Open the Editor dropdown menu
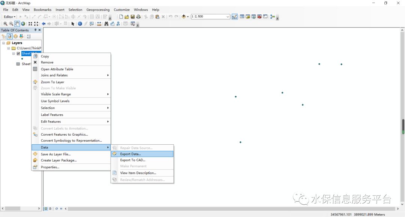Image resolution: width=405 pixels, height=217 pixels. [x=9, y=16]
